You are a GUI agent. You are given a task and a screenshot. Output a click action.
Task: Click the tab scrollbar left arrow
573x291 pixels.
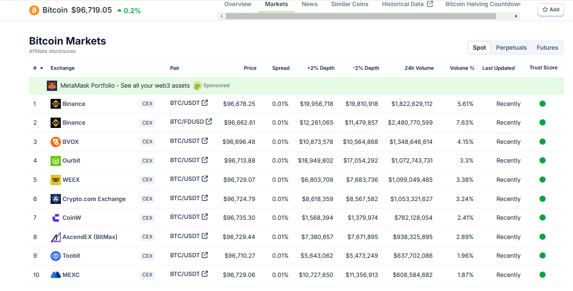tap(221, 16)
